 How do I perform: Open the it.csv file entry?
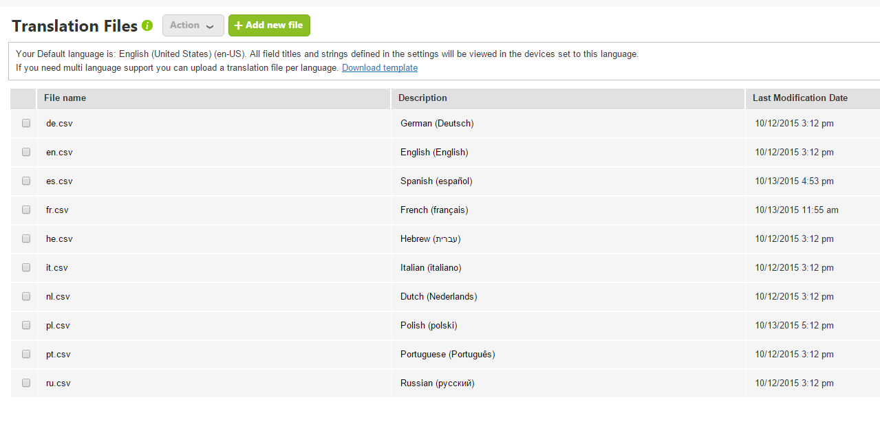(57, 267)
